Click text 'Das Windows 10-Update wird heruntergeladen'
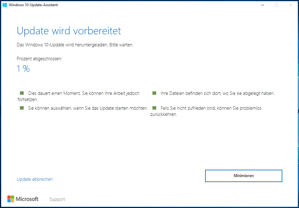 (x=62, y=45)
